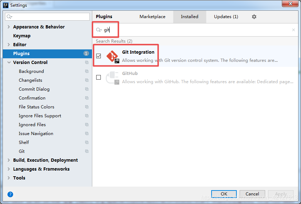Click project-level icon beside Ignored Files

tap(87, 125)
